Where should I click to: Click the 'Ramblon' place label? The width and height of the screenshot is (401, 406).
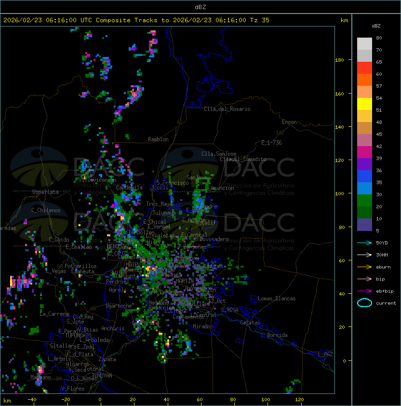(x=158, y=139)
